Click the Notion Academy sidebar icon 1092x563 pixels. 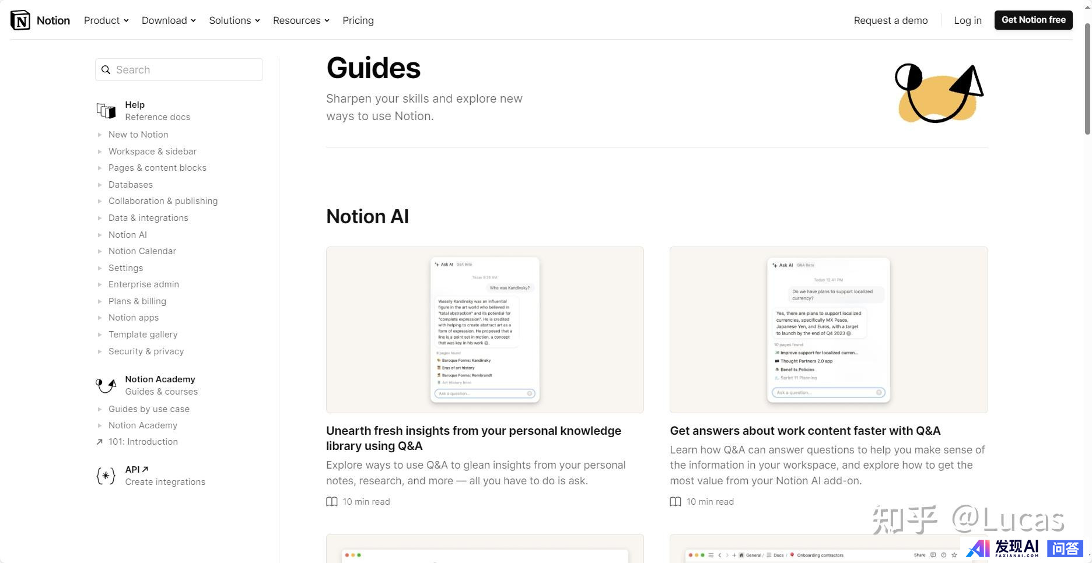[106, 385]
